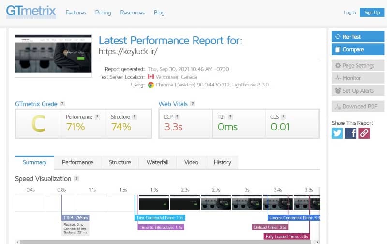This screenshot has height=244, width=387.
Task: Select the Structure tab
Action: click(x=120, y=162)
